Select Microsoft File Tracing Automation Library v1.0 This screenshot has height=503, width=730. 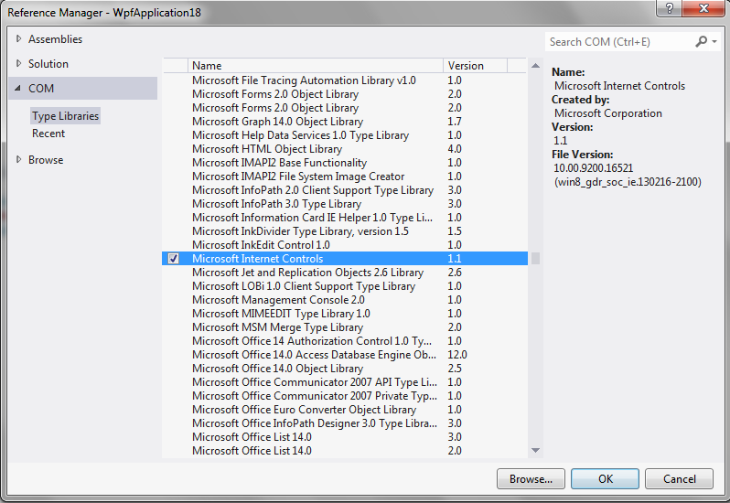tap(345, 80)
